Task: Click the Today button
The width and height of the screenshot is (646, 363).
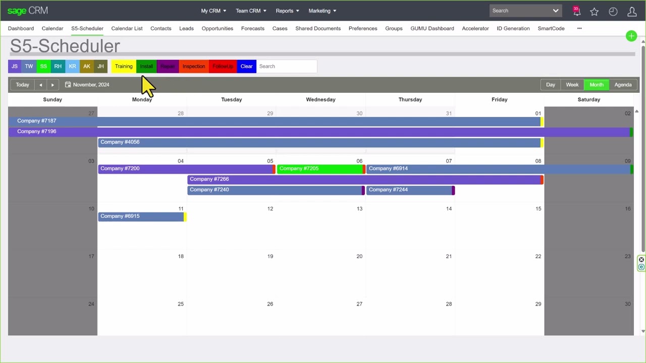Action: coord(22,85)
